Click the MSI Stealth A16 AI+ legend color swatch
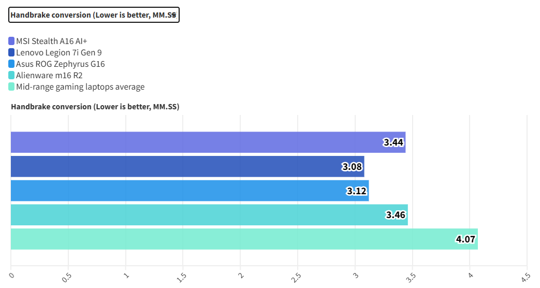540x288 pixels. 11,41
